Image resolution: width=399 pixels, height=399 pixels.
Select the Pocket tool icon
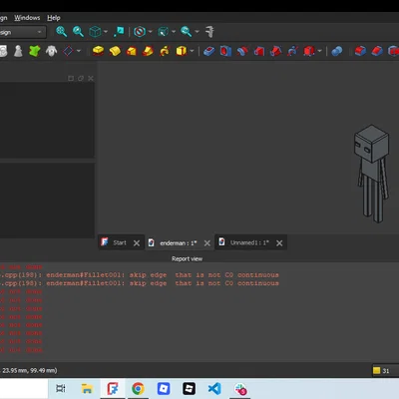208,51
